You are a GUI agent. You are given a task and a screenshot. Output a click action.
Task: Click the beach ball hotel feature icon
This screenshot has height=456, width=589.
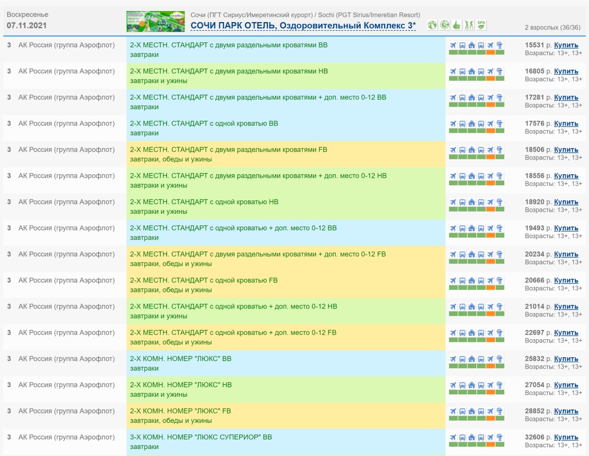tap(432, 25)
